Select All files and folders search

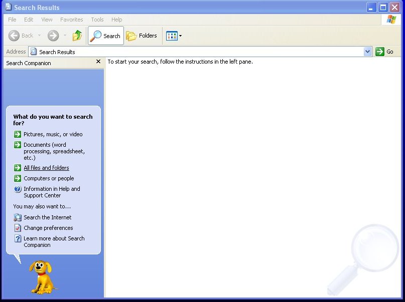coord(46,168)
